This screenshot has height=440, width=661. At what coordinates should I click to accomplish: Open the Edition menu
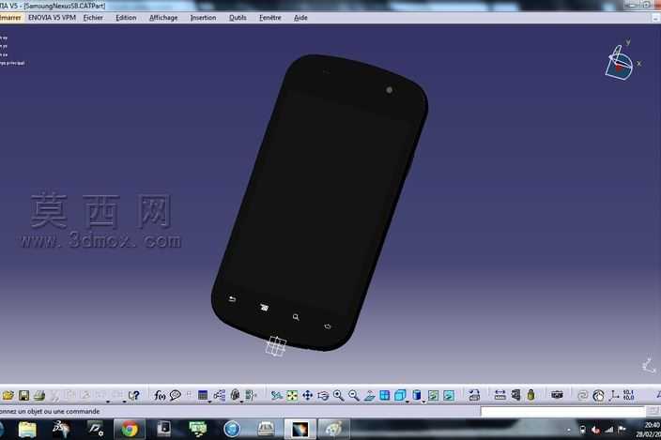126,18
